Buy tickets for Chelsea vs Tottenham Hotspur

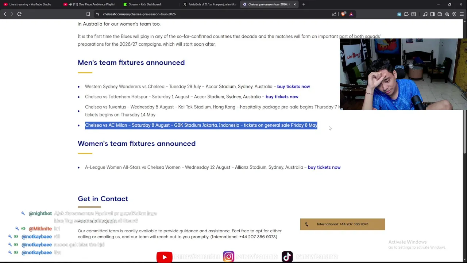click(x=282, y=97)
